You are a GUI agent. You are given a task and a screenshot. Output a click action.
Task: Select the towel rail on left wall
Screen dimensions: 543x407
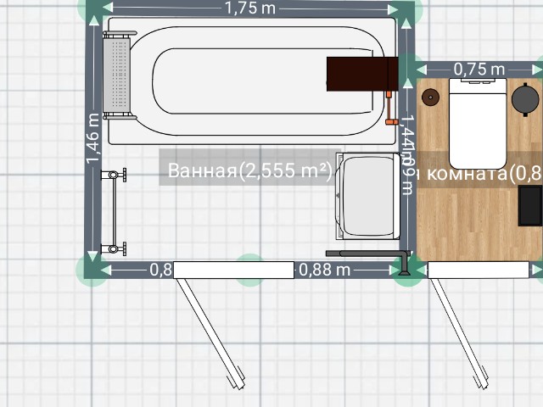pos(110,211)
